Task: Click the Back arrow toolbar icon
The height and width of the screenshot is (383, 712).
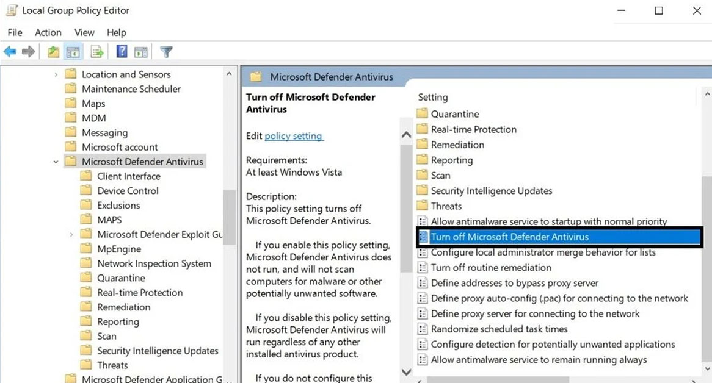Action: tap(10, 52)
